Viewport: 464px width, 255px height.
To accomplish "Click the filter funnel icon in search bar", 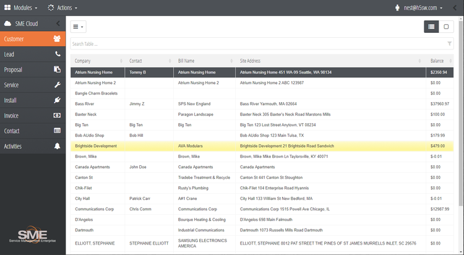I will (449, 44).
